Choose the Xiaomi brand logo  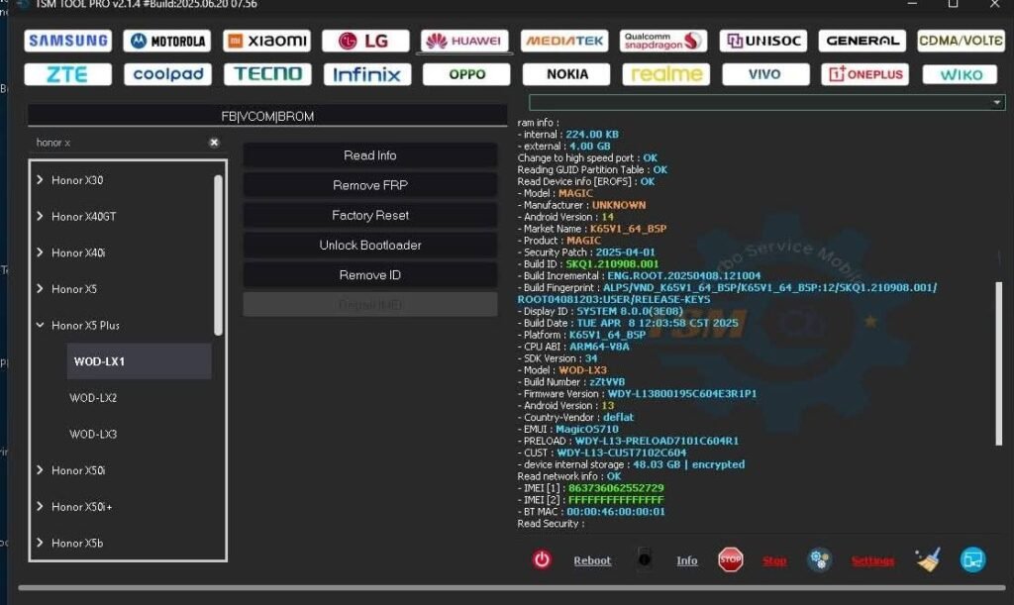[267, 41]
